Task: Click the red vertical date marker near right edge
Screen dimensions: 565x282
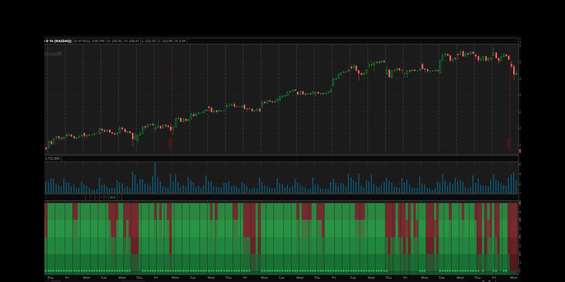Action: point(510,105)
